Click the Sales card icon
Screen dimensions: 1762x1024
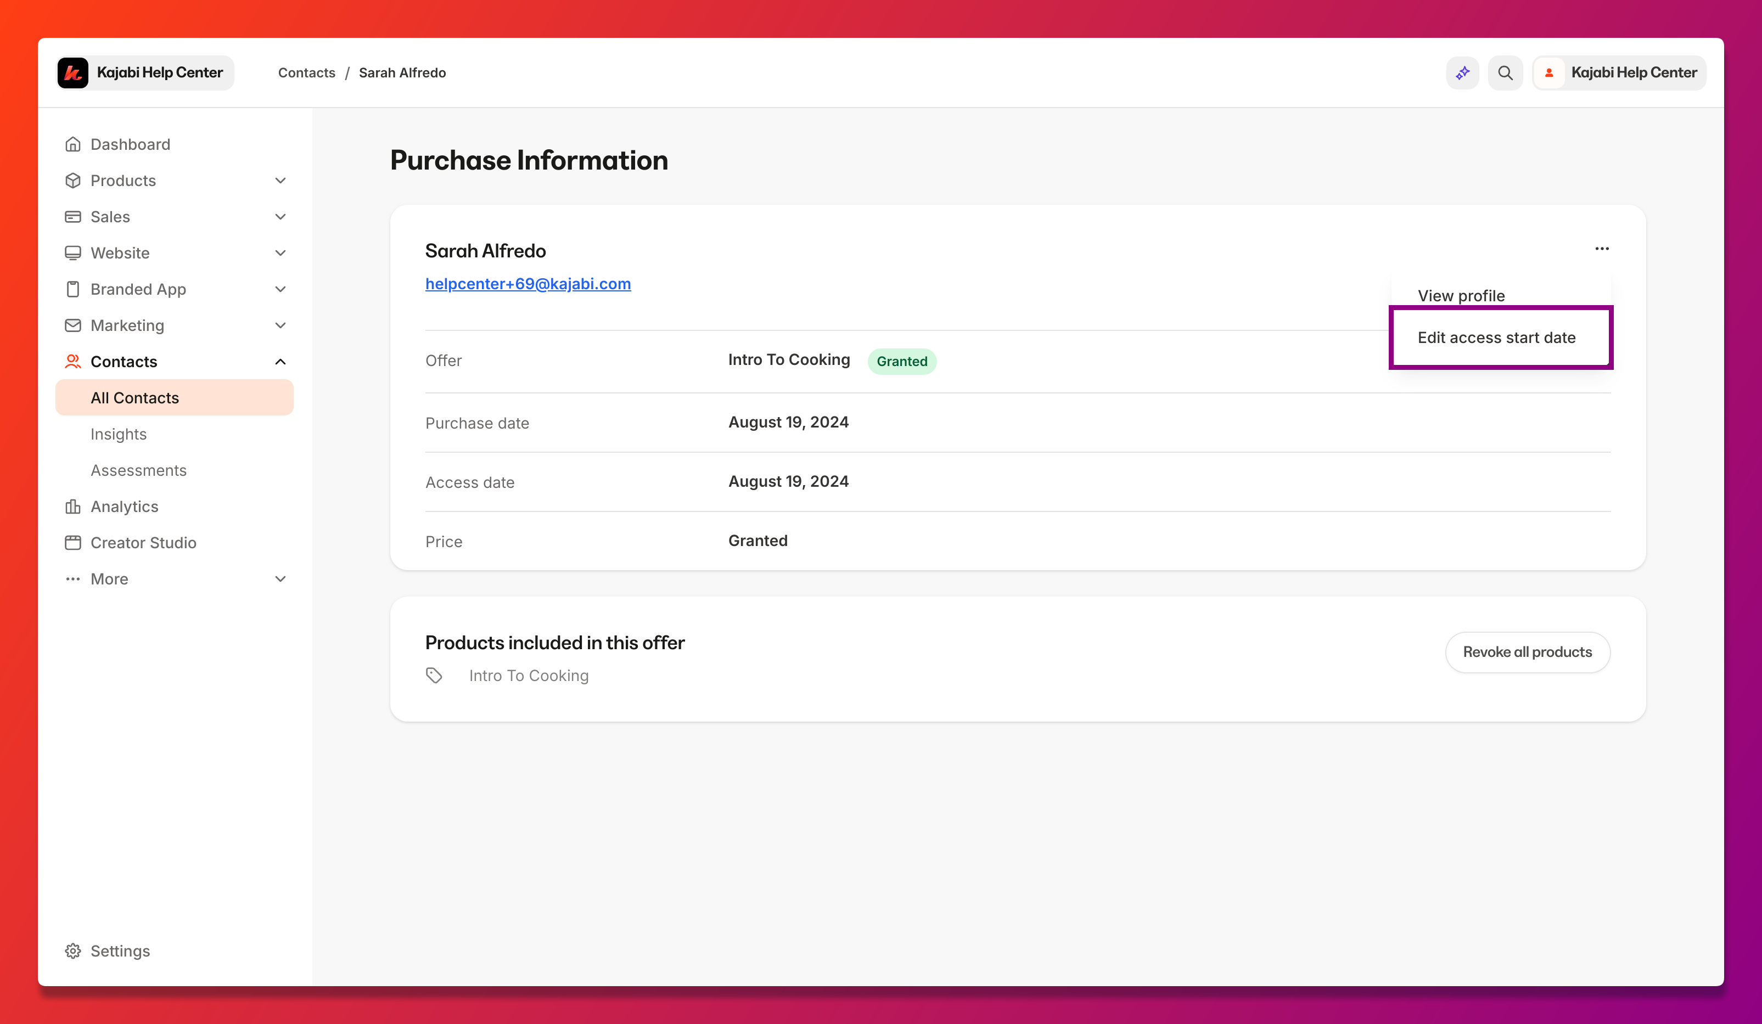tap(72, 217)
